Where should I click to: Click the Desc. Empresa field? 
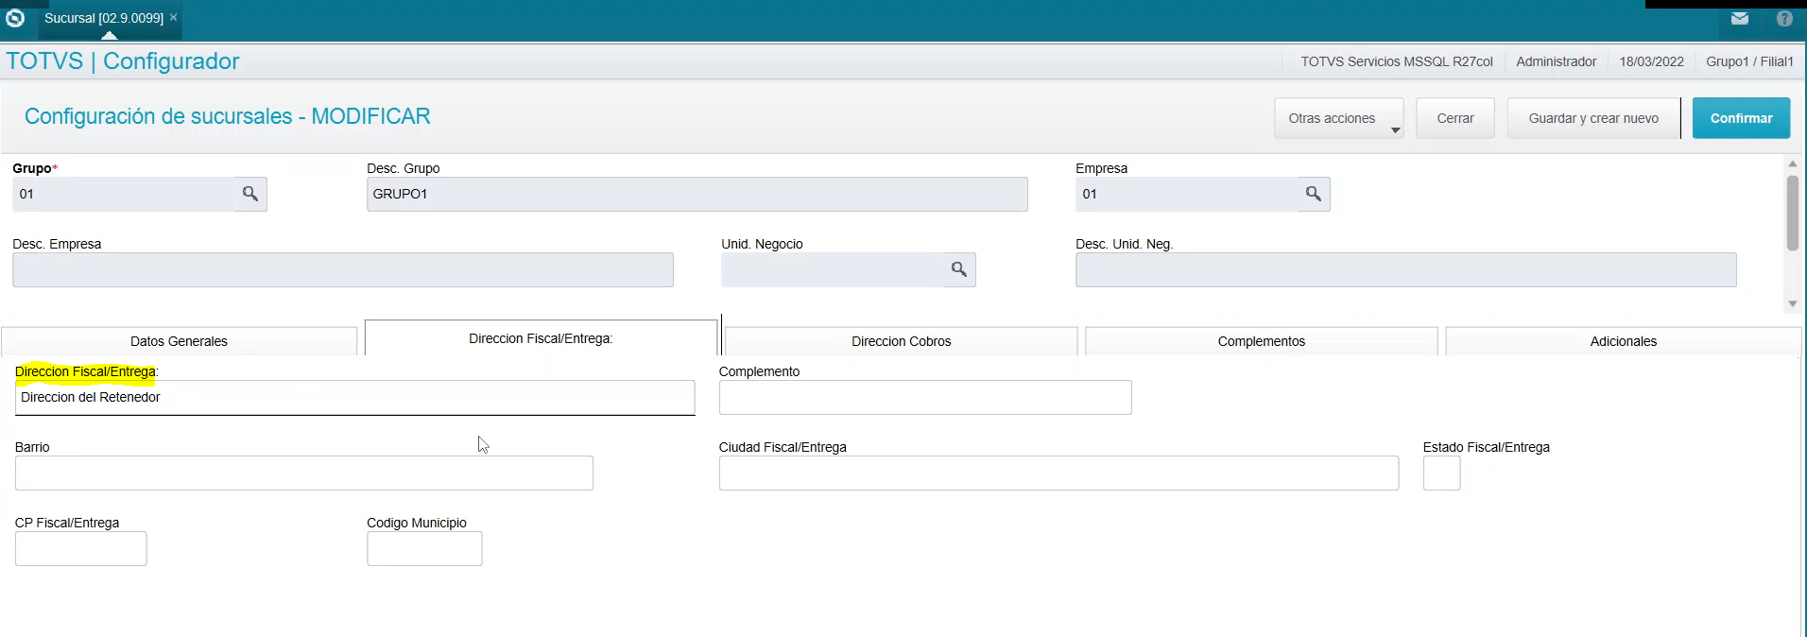343,269
